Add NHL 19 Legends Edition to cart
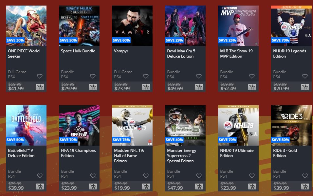Screen dimensions: 313x196 pyautogui.click(x=305, y=87)
